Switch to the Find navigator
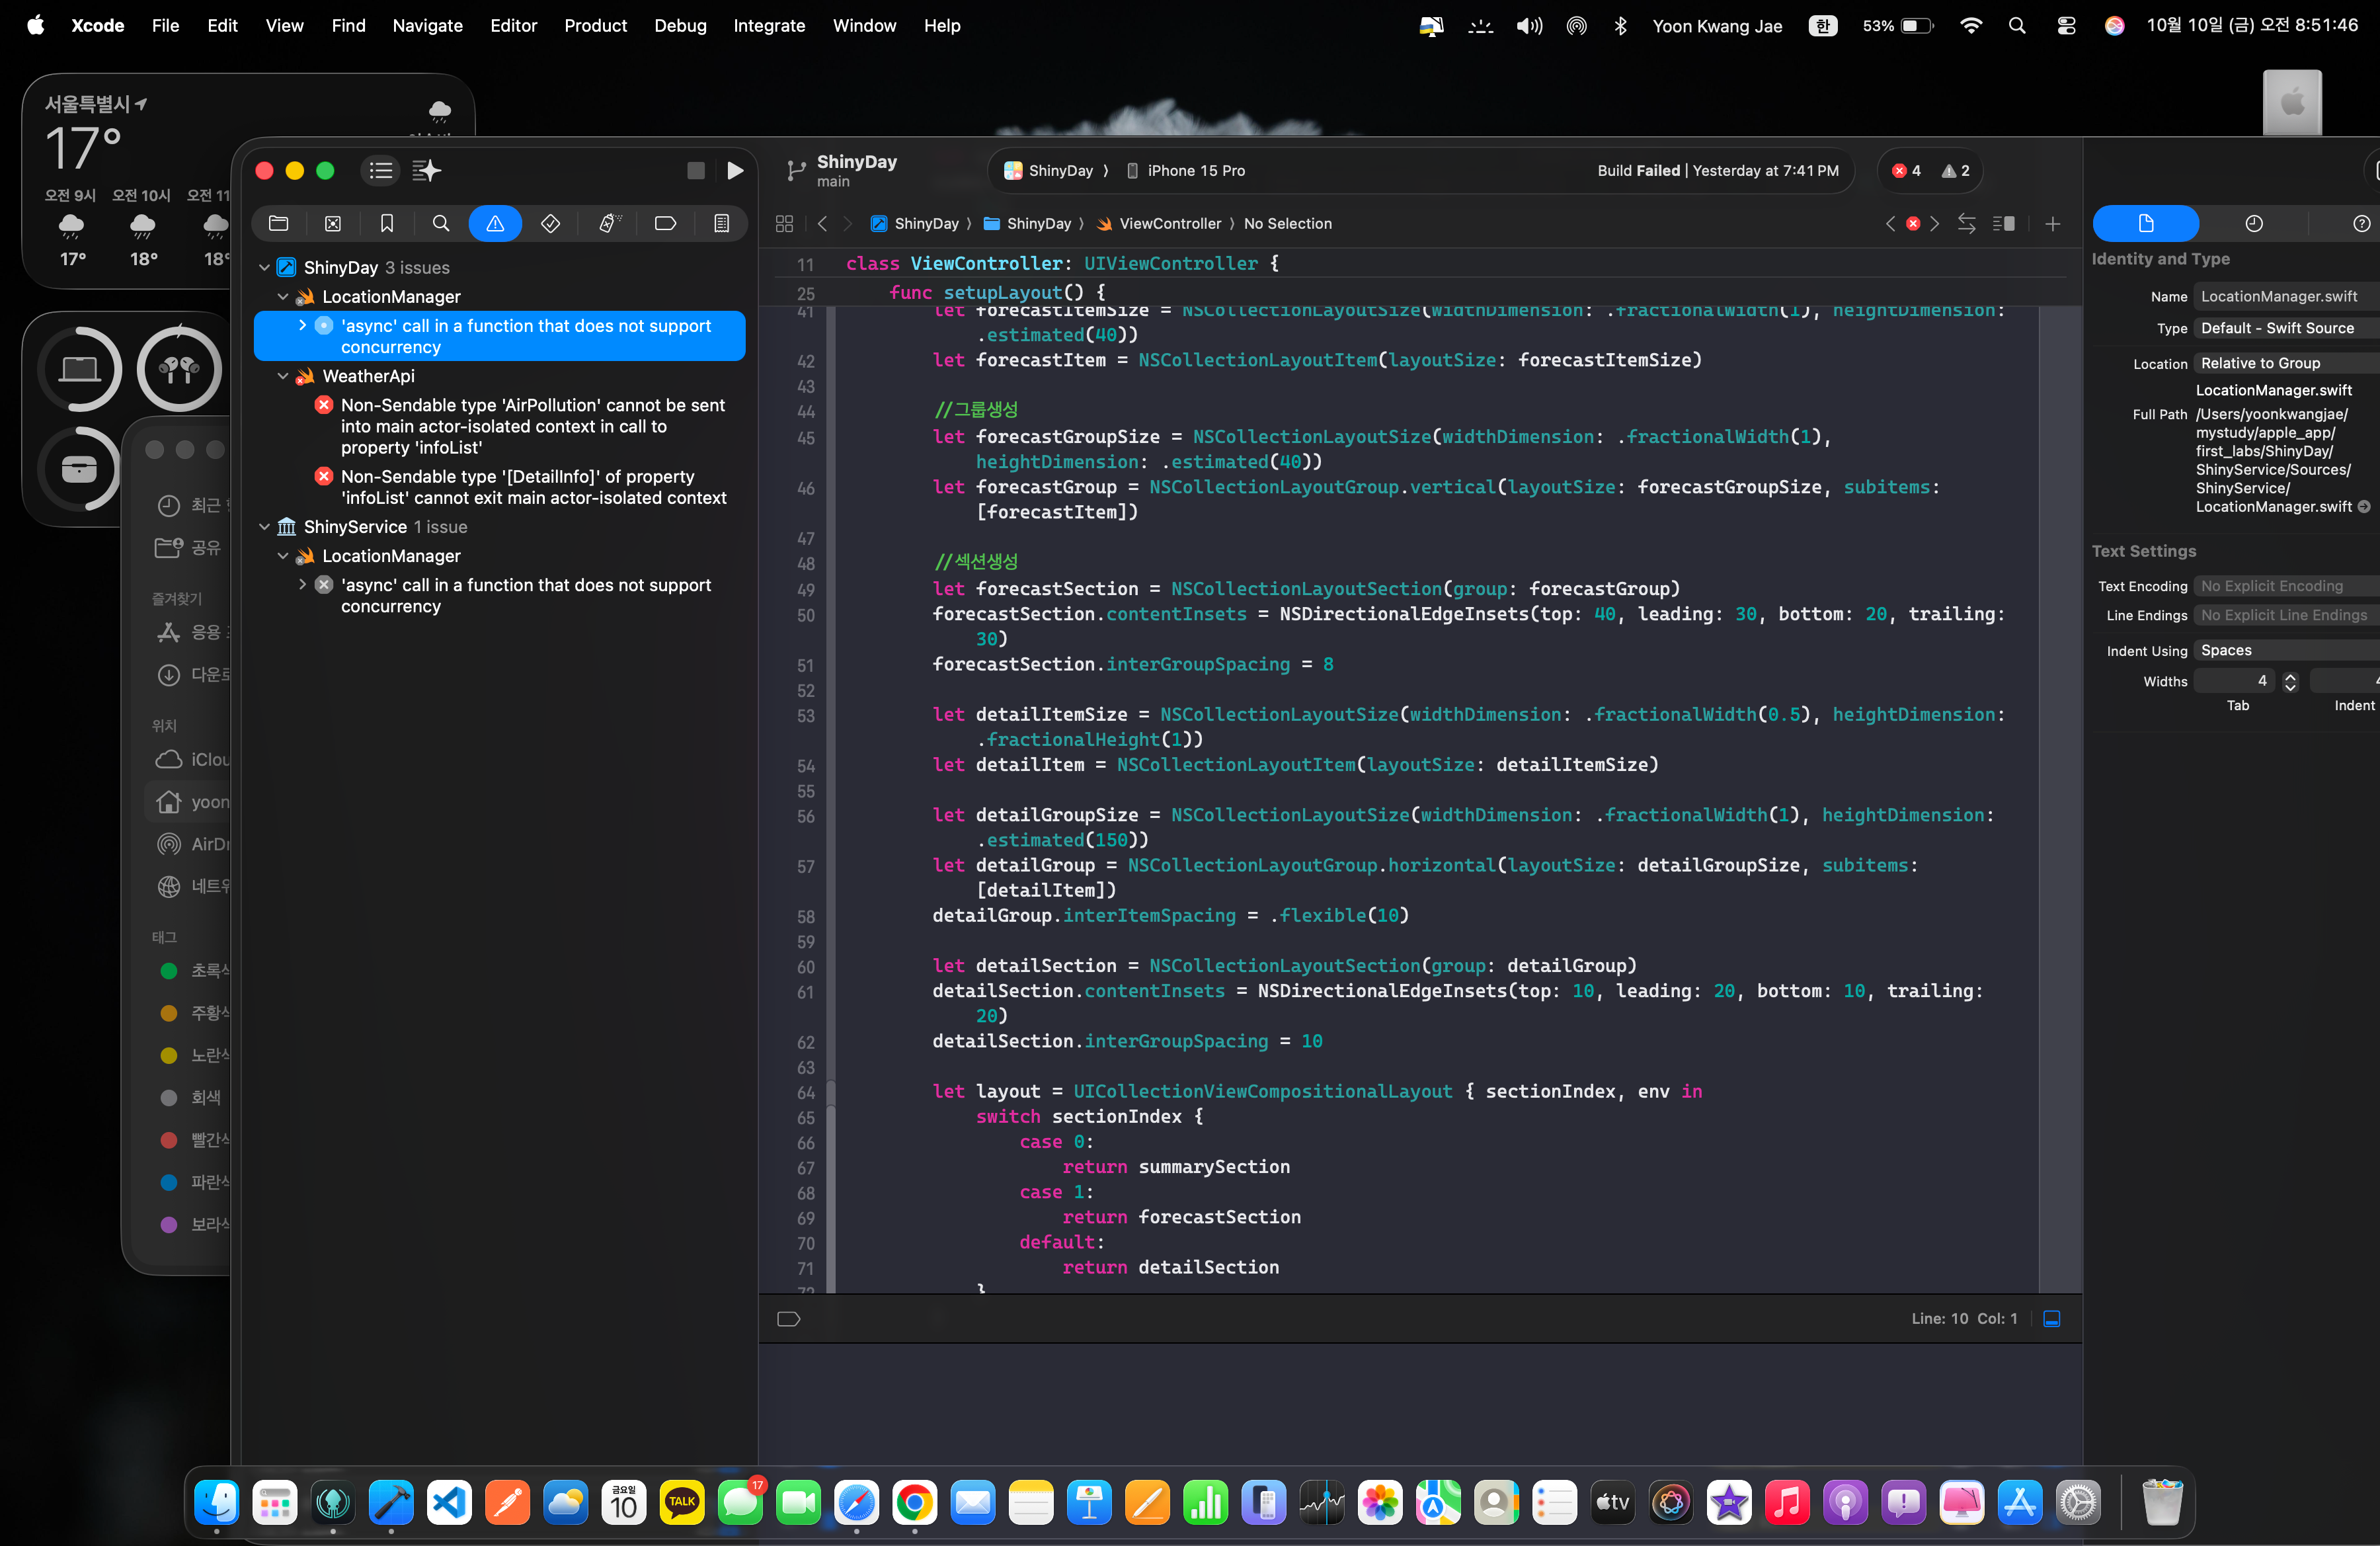The image size is (2380, 1546). click(x=441, y=224)
